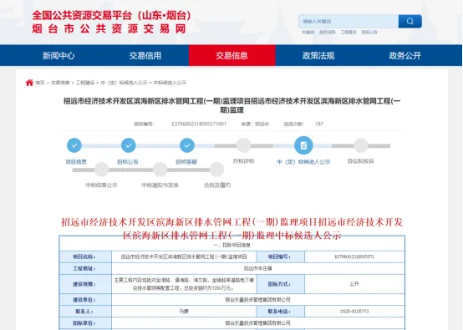Select the 中标结果公示 step label
Screen dimensions: 463x330
coord(101,185)
